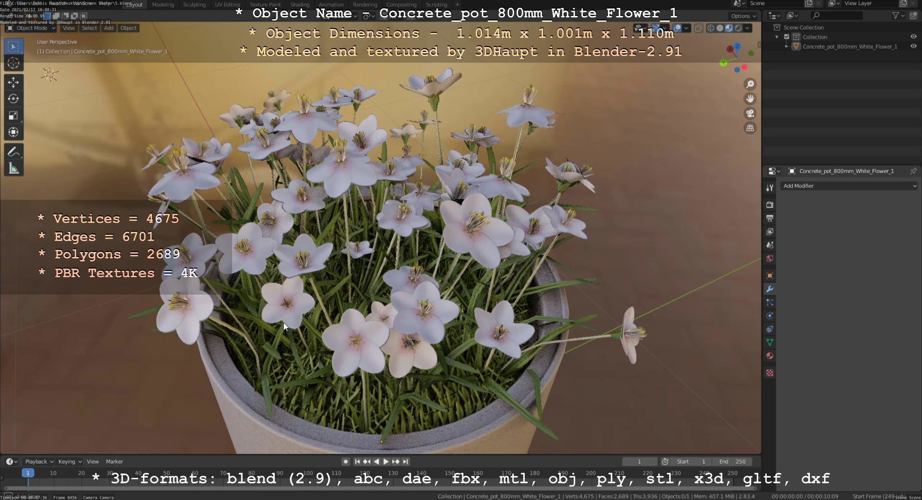Toggle the camera view icon
The height and width of the screenshot is (500, 922).
tap(750, 113)
